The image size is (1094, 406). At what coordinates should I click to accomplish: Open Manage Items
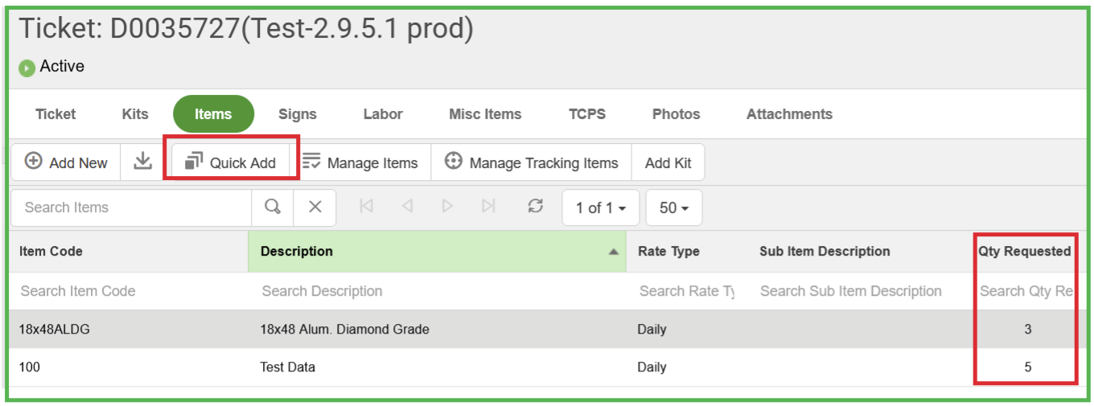coord(360,162)
